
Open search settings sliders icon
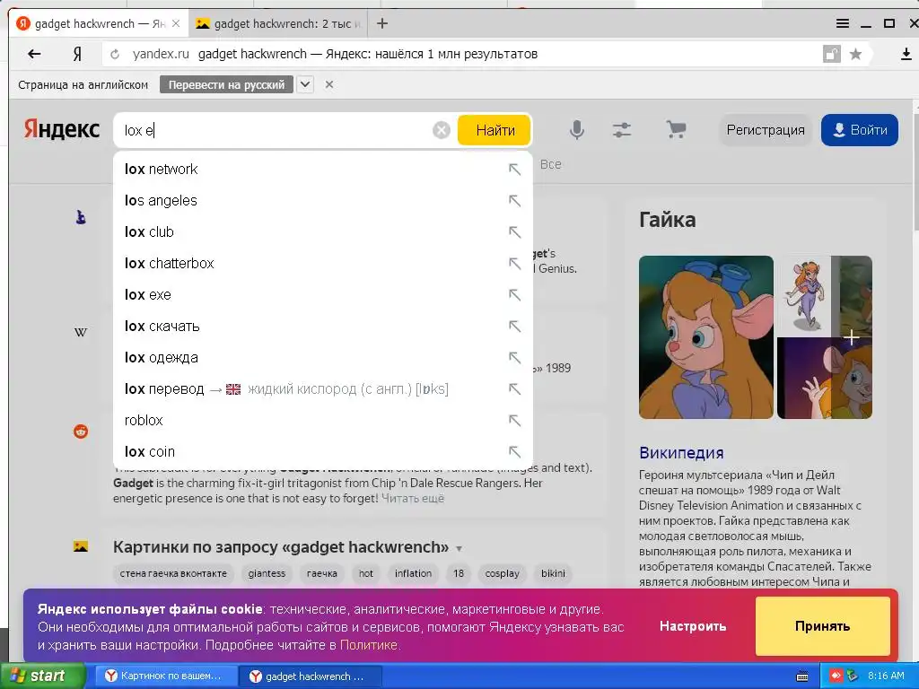click(622, 130)
